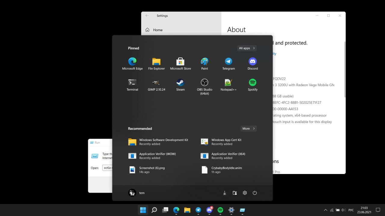Show More recommended items
The width and height of the screenshot is (385, 216).
(248, 128)
